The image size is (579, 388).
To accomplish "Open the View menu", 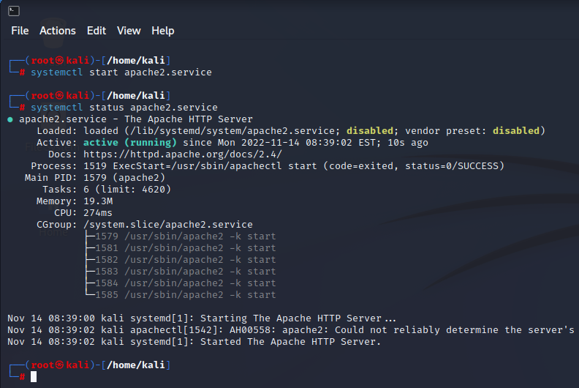I will click(x=129, y=31).
